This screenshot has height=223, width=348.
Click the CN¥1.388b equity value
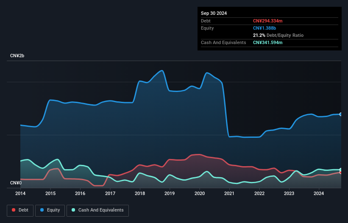click(264, 28)
